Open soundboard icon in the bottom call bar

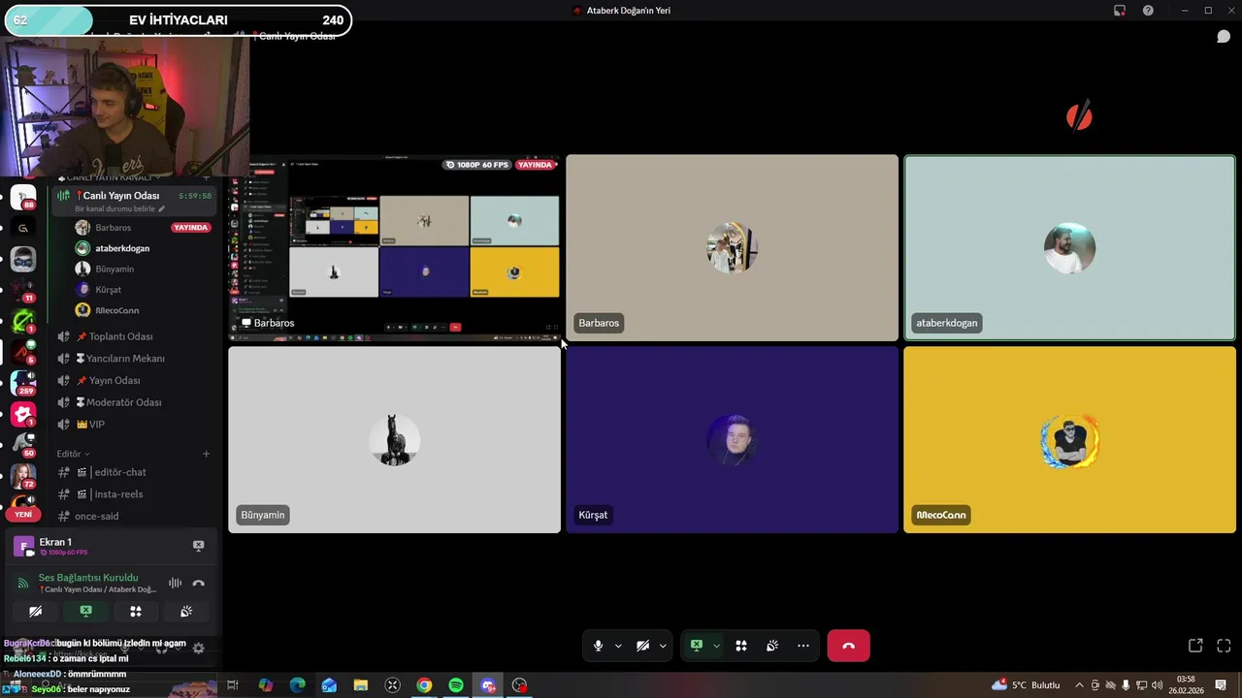click(x=772, y=646)
